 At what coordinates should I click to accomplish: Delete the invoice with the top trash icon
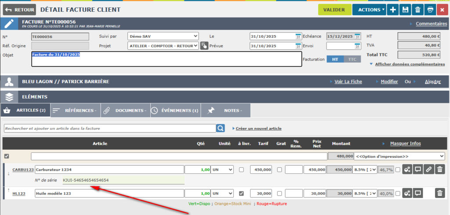pos(417,10)
